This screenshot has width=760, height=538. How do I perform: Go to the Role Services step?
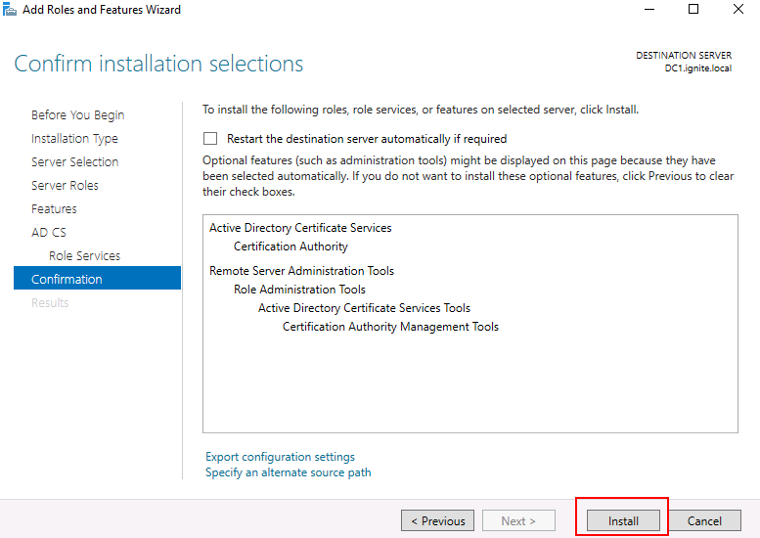click(x=84, y=255)
